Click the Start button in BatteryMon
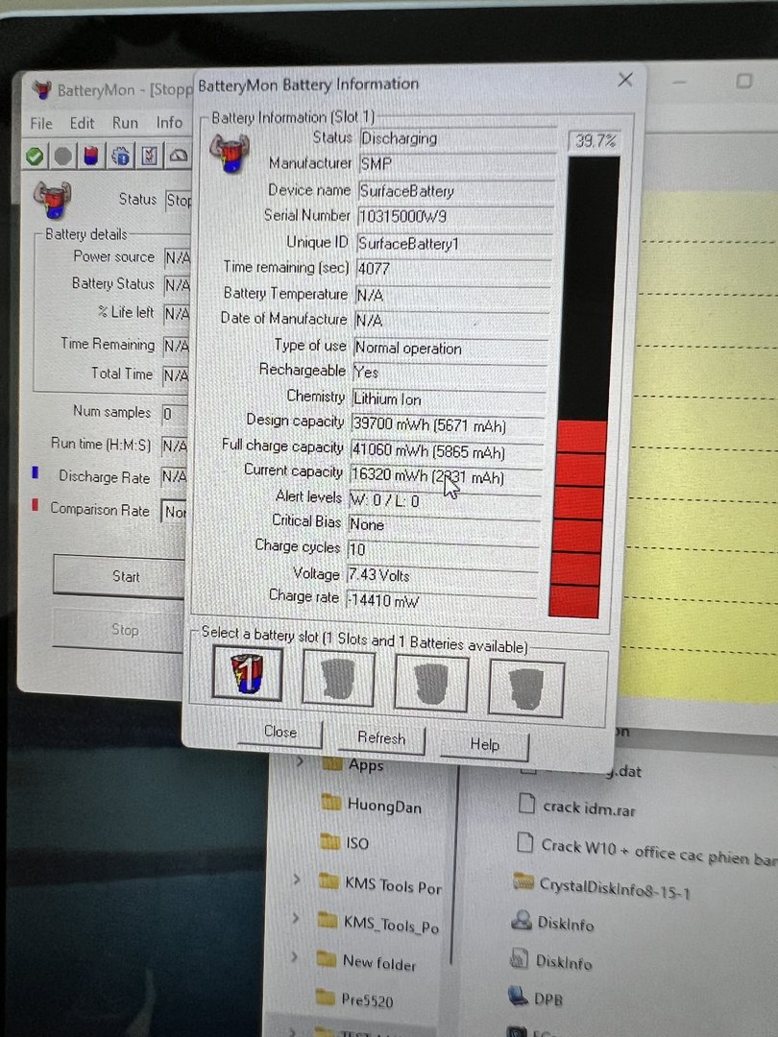 tap(125, 576)
